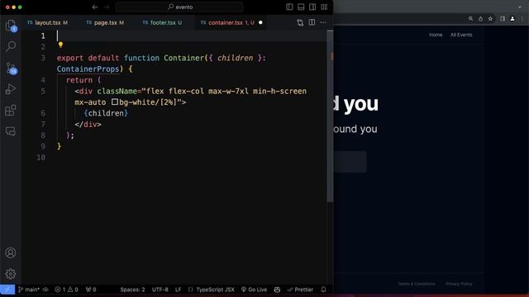Open the Customize Layout icon
Image resolution: width=529 pixels, height=297 pixels.
pyautogui.click(x=324, y=7)
